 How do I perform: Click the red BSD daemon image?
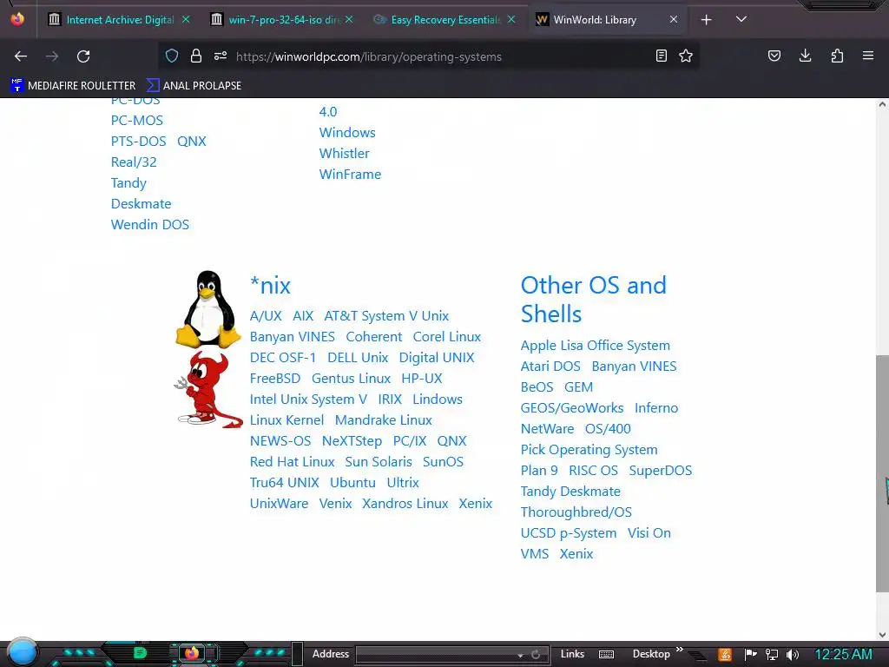pyautogui.click(x=208, y=390)
